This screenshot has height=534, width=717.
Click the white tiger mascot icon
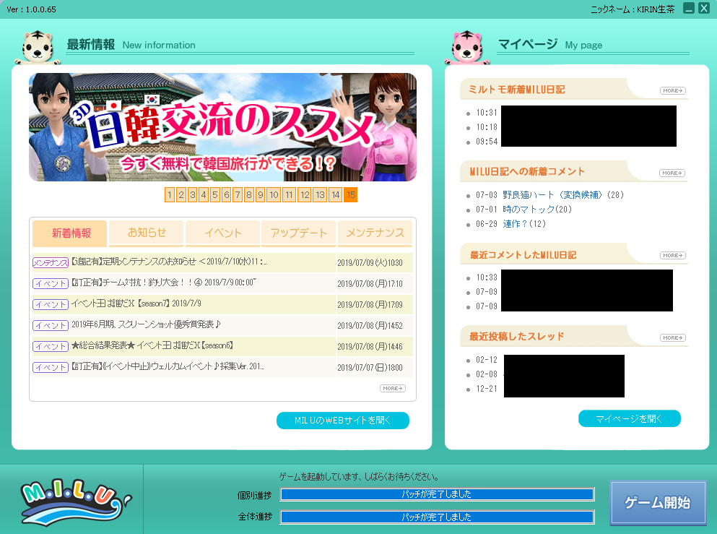coord(37,48)
